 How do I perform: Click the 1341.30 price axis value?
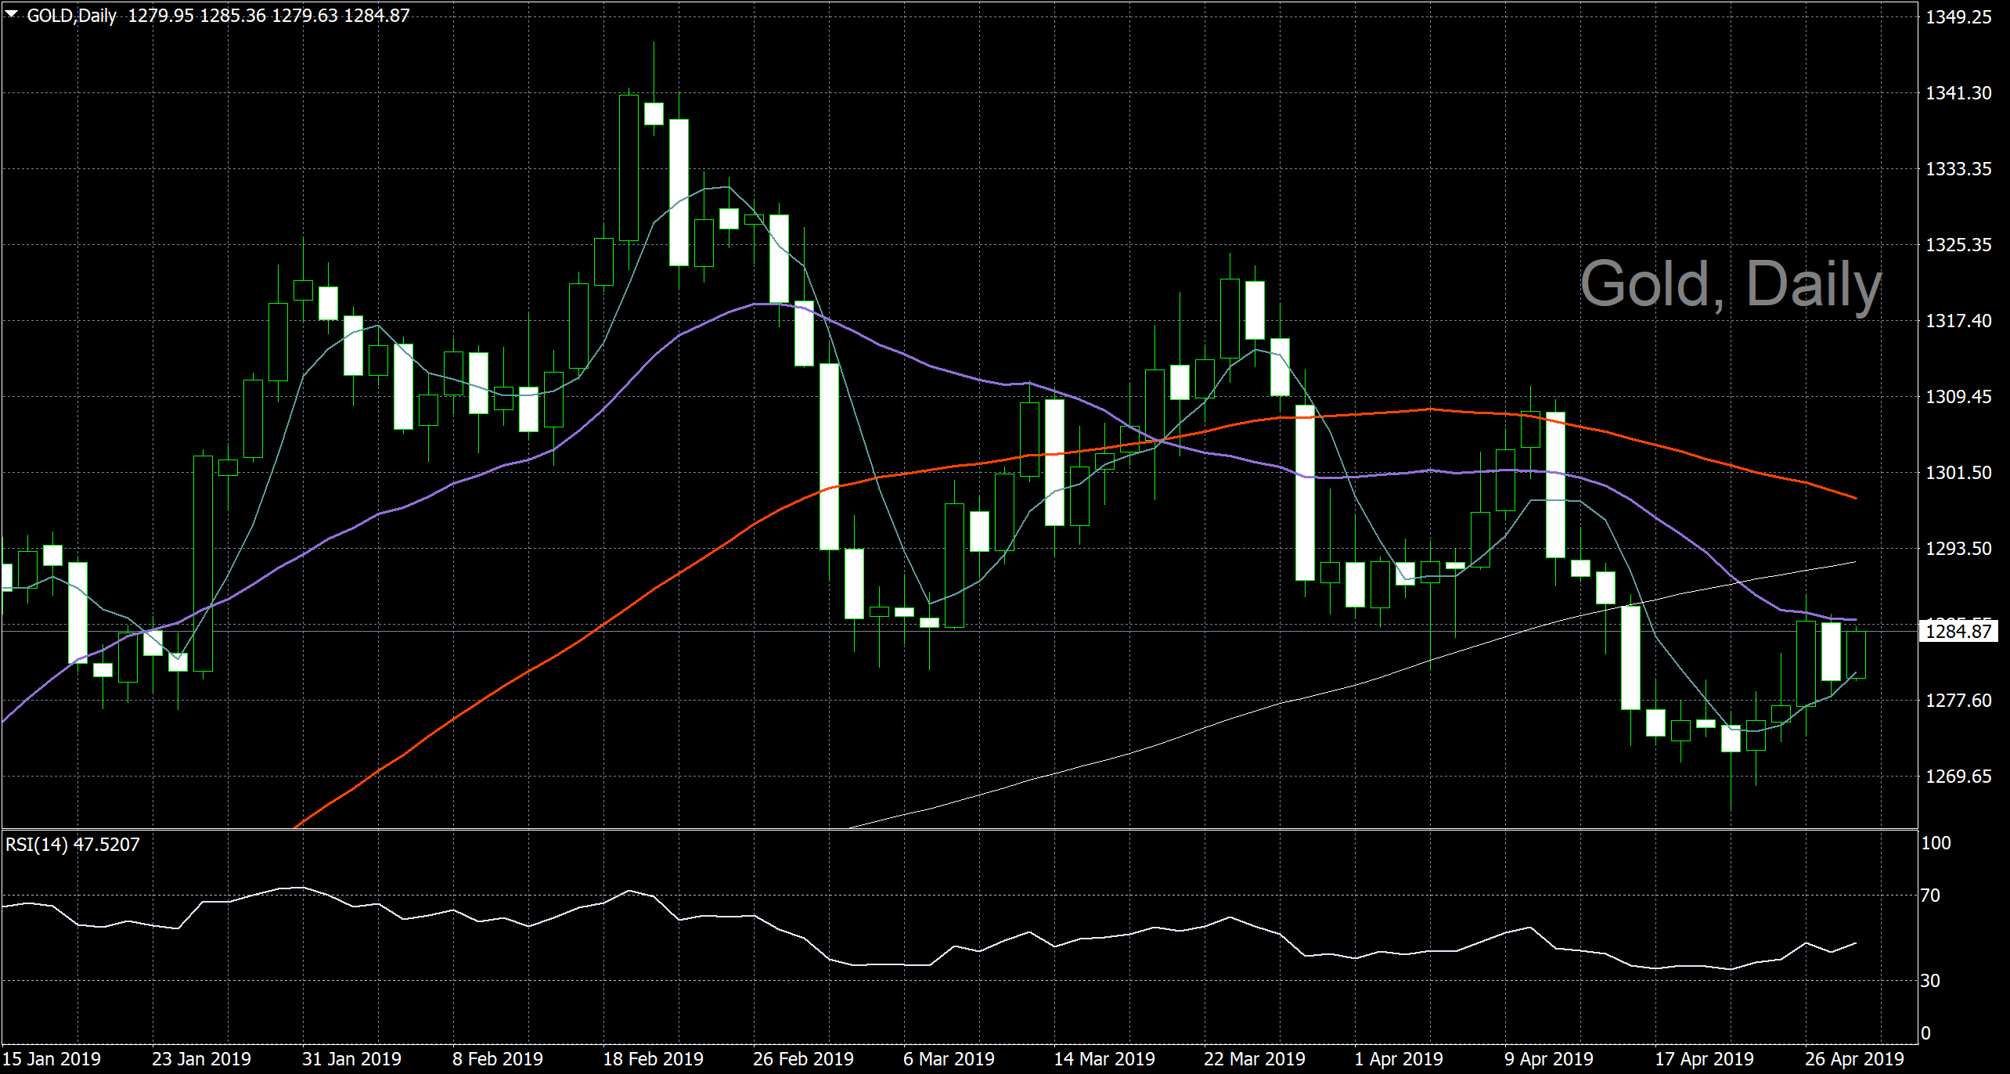pos(1958,93)
